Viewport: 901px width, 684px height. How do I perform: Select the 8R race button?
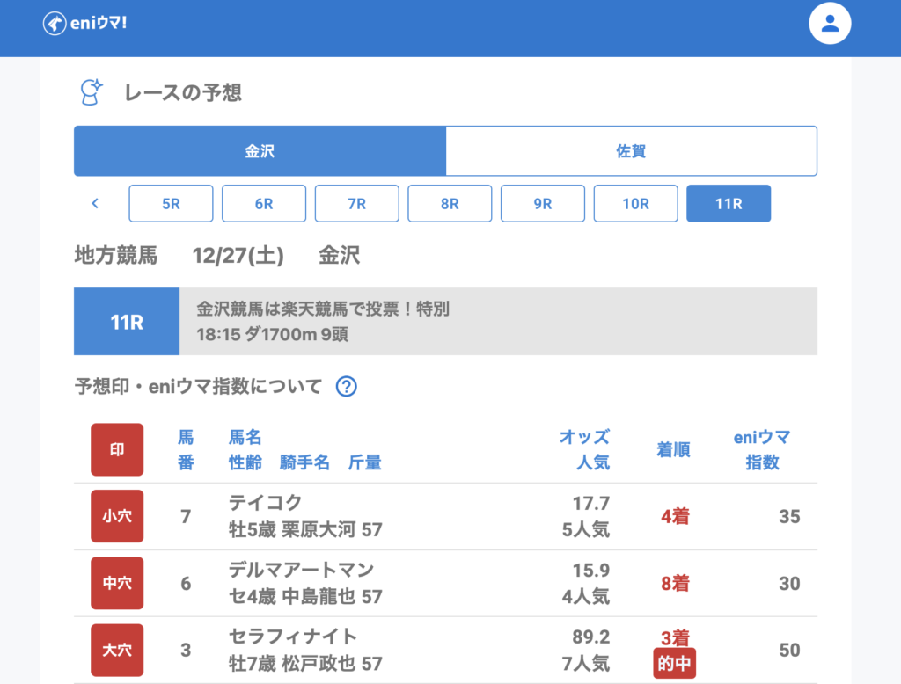(x=450, y=204)
